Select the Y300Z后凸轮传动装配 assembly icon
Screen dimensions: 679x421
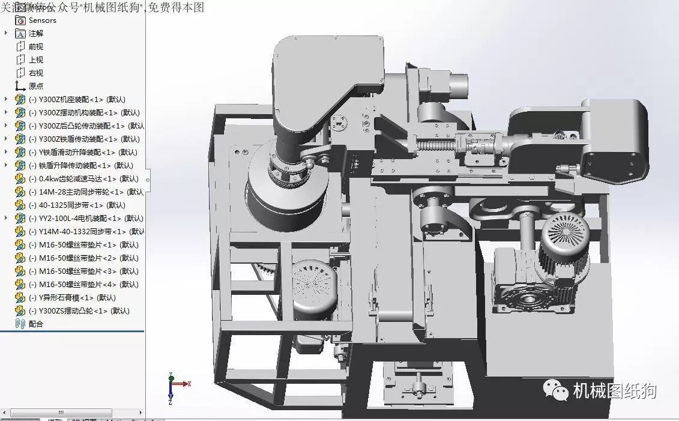click(x=20, y=126)
